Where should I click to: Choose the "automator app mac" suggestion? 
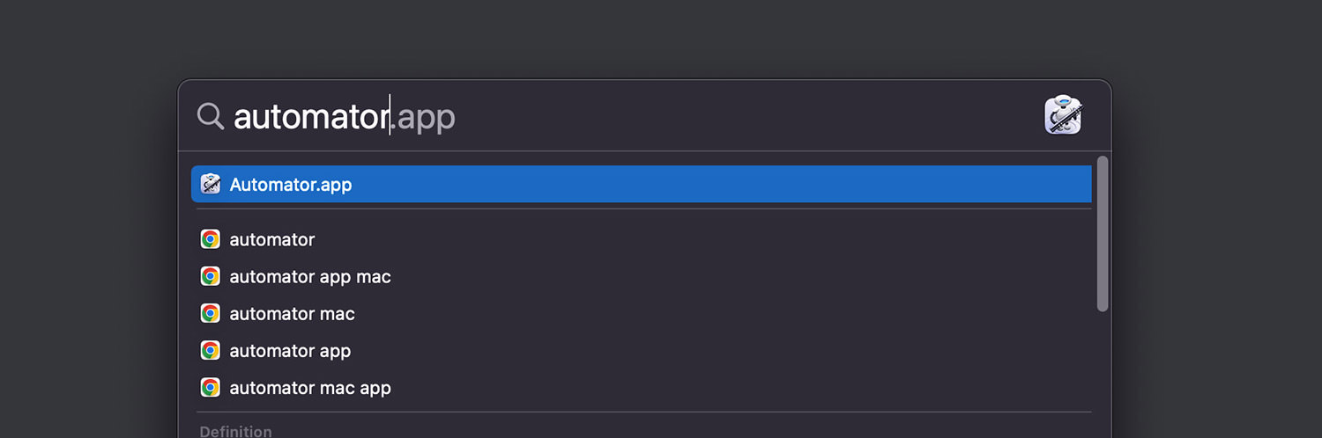click(x=642, y=276)
